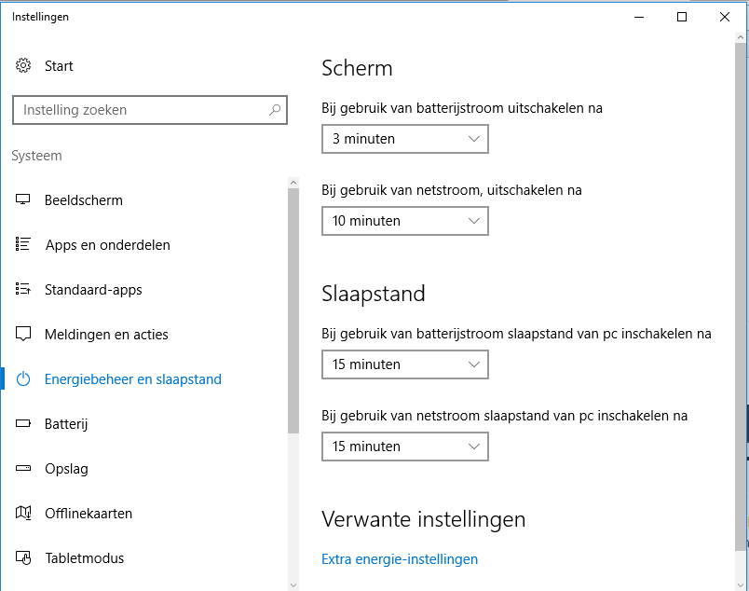
Task: Expand the netstroom slaapstand dropdown
Action: (x=404, y=447)
